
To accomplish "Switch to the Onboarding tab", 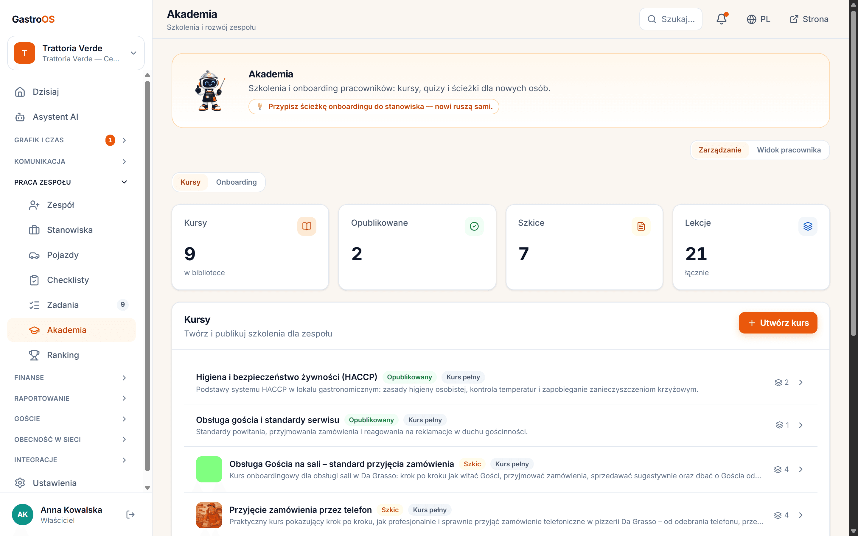I will [x=236, y=182].
